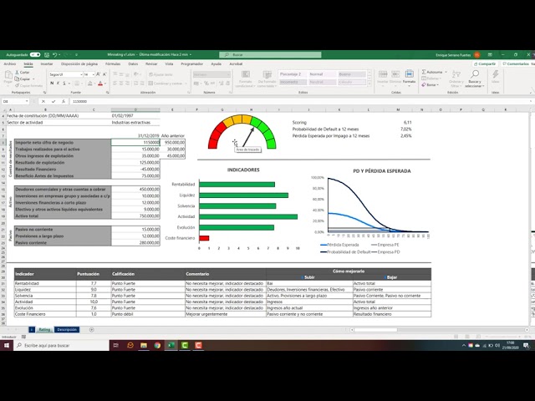Open File Explorer from the taskbar

tap(144, 345)
